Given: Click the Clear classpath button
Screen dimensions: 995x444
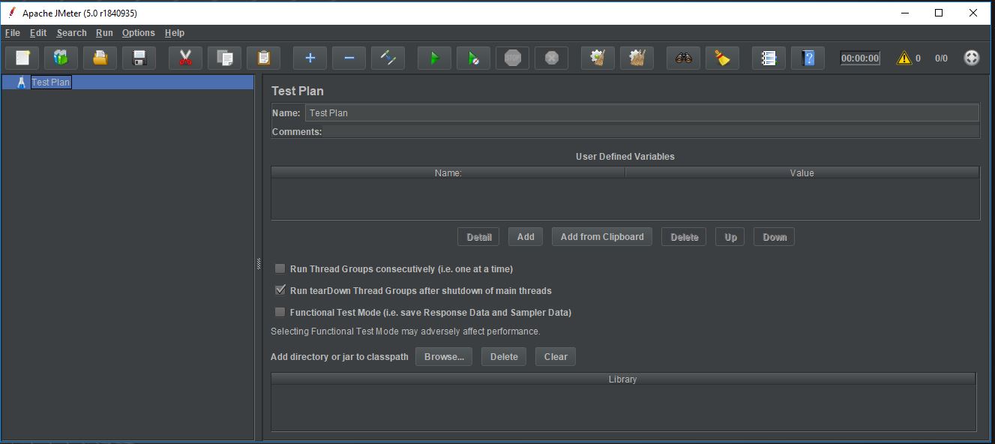Looking at the screenshot, I should point(556,356).
